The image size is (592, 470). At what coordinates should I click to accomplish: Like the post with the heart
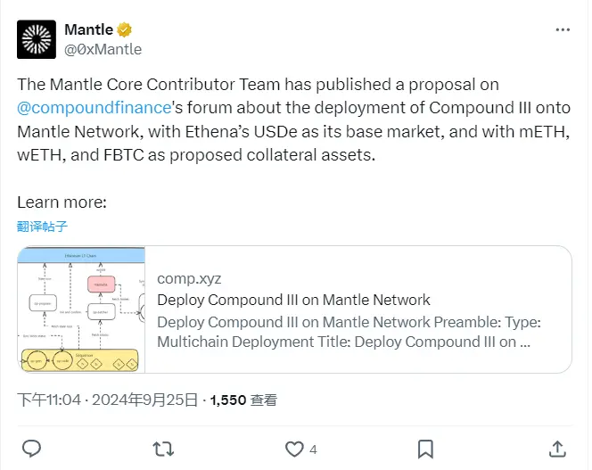point(292,448)
